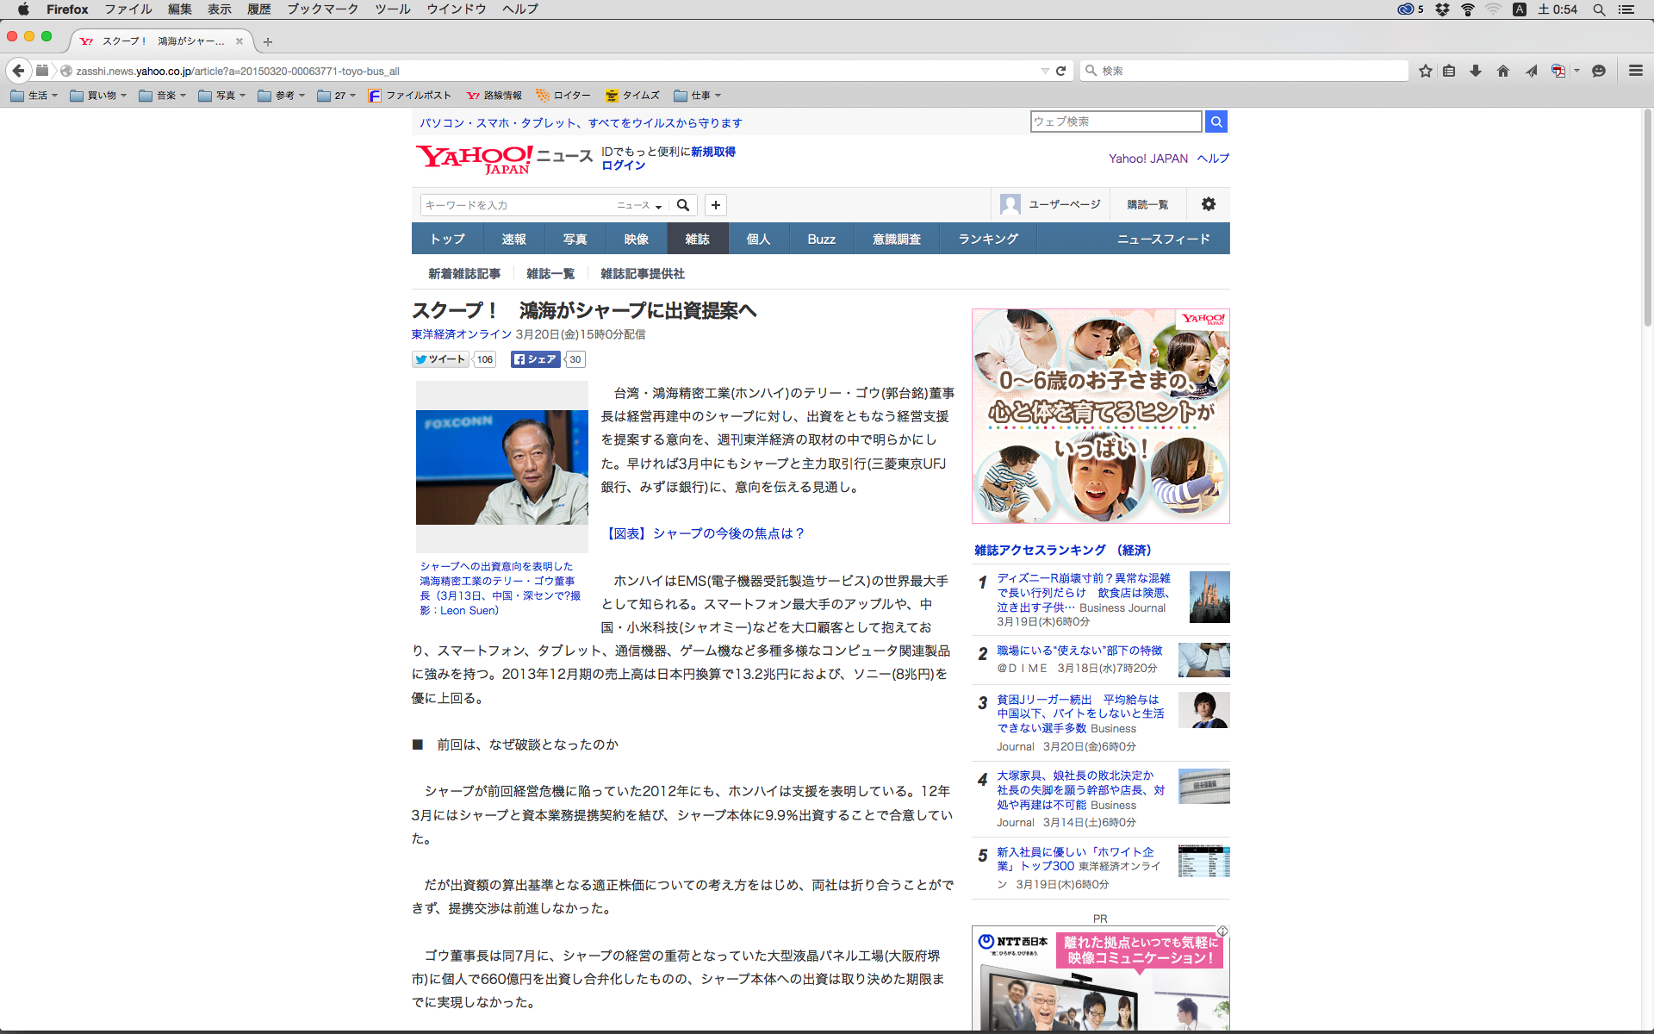Click the Facebook シェア button
The height and width of the screenshot is (1034, 1654).
click(x=535, y=359)
